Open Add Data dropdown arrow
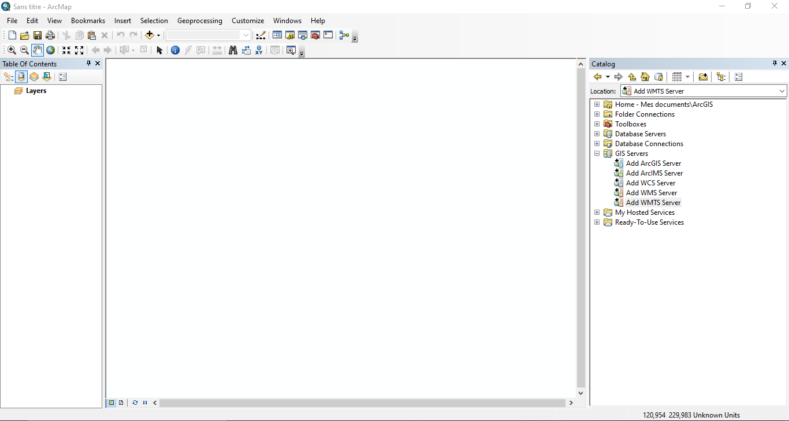This screenshot has width=789, height=421. click(x=159, y=35)
